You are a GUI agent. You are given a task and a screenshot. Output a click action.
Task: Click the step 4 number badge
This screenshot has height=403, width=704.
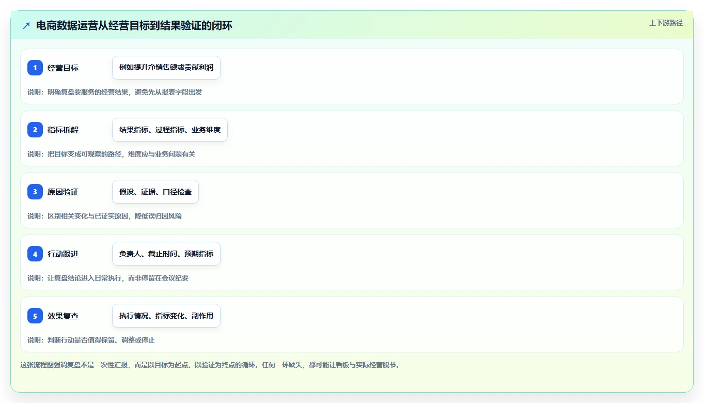pyautogui.click(x=35, y=254)
